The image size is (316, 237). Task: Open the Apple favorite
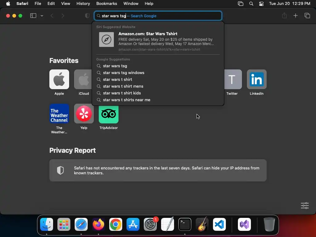(59, 79)
